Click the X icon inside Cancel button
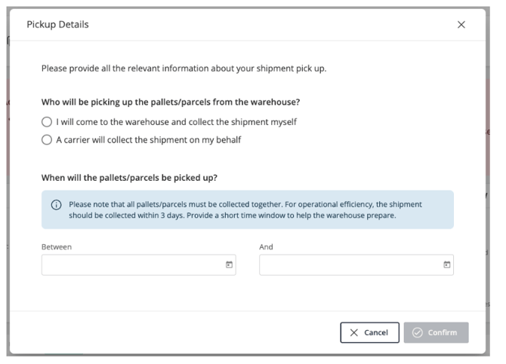The height and width of the screenshot is (364, 506). 354,332
